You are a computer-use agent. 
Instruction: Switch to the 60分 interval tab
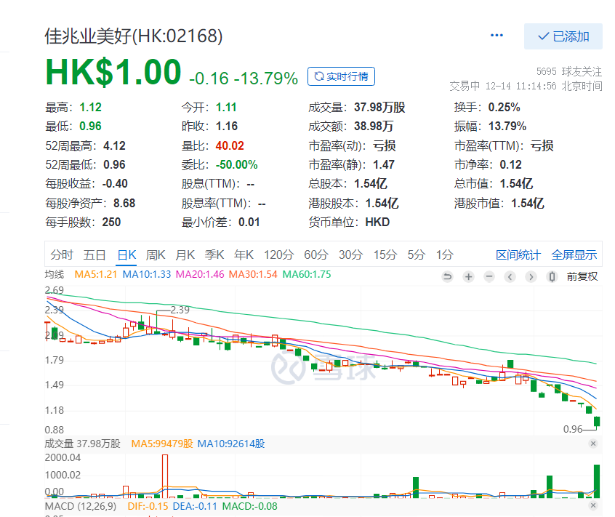[x=316, y=255]
